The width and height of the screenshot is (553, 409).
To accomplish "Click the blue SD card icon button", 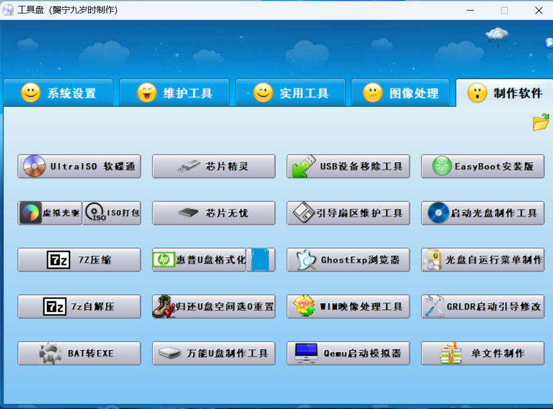I will 261,260.
